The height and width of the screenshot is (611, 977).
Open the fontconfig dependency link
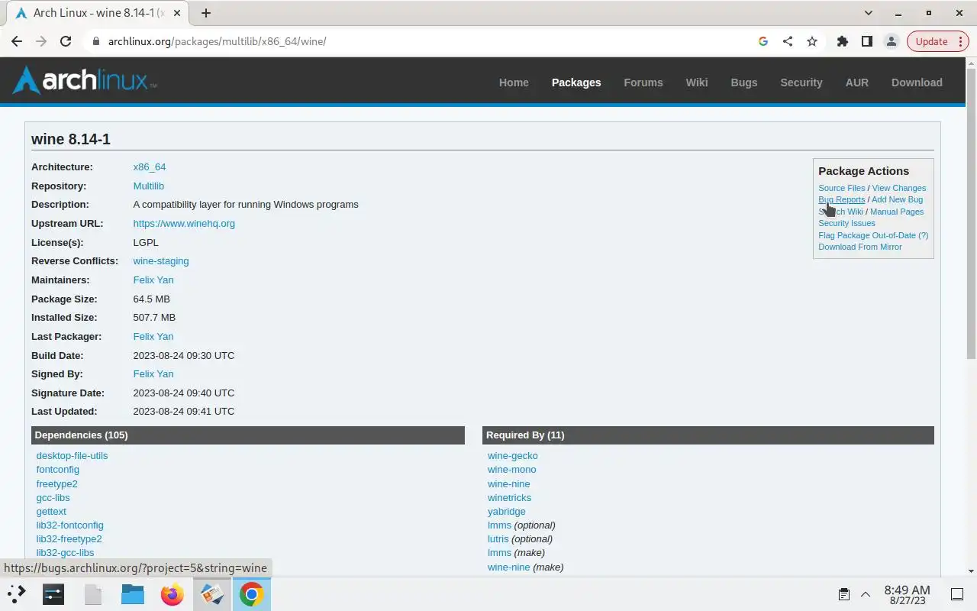(x=58, y=470)
